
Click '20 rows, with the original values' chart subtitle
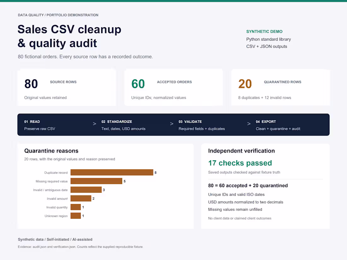pos(69,159)
